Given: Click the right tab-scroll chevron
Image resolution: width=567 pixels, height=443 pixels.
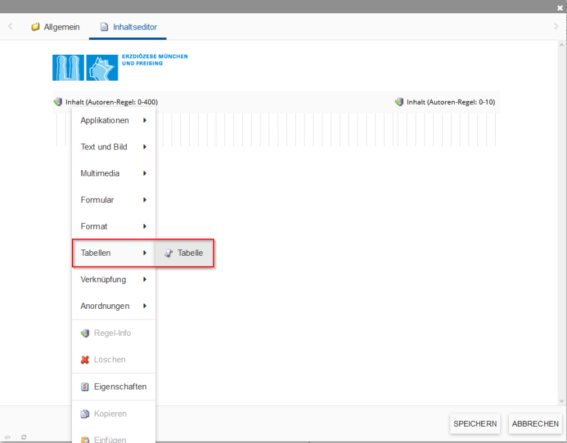Looking at the screenshot, I should click(556, 26).
